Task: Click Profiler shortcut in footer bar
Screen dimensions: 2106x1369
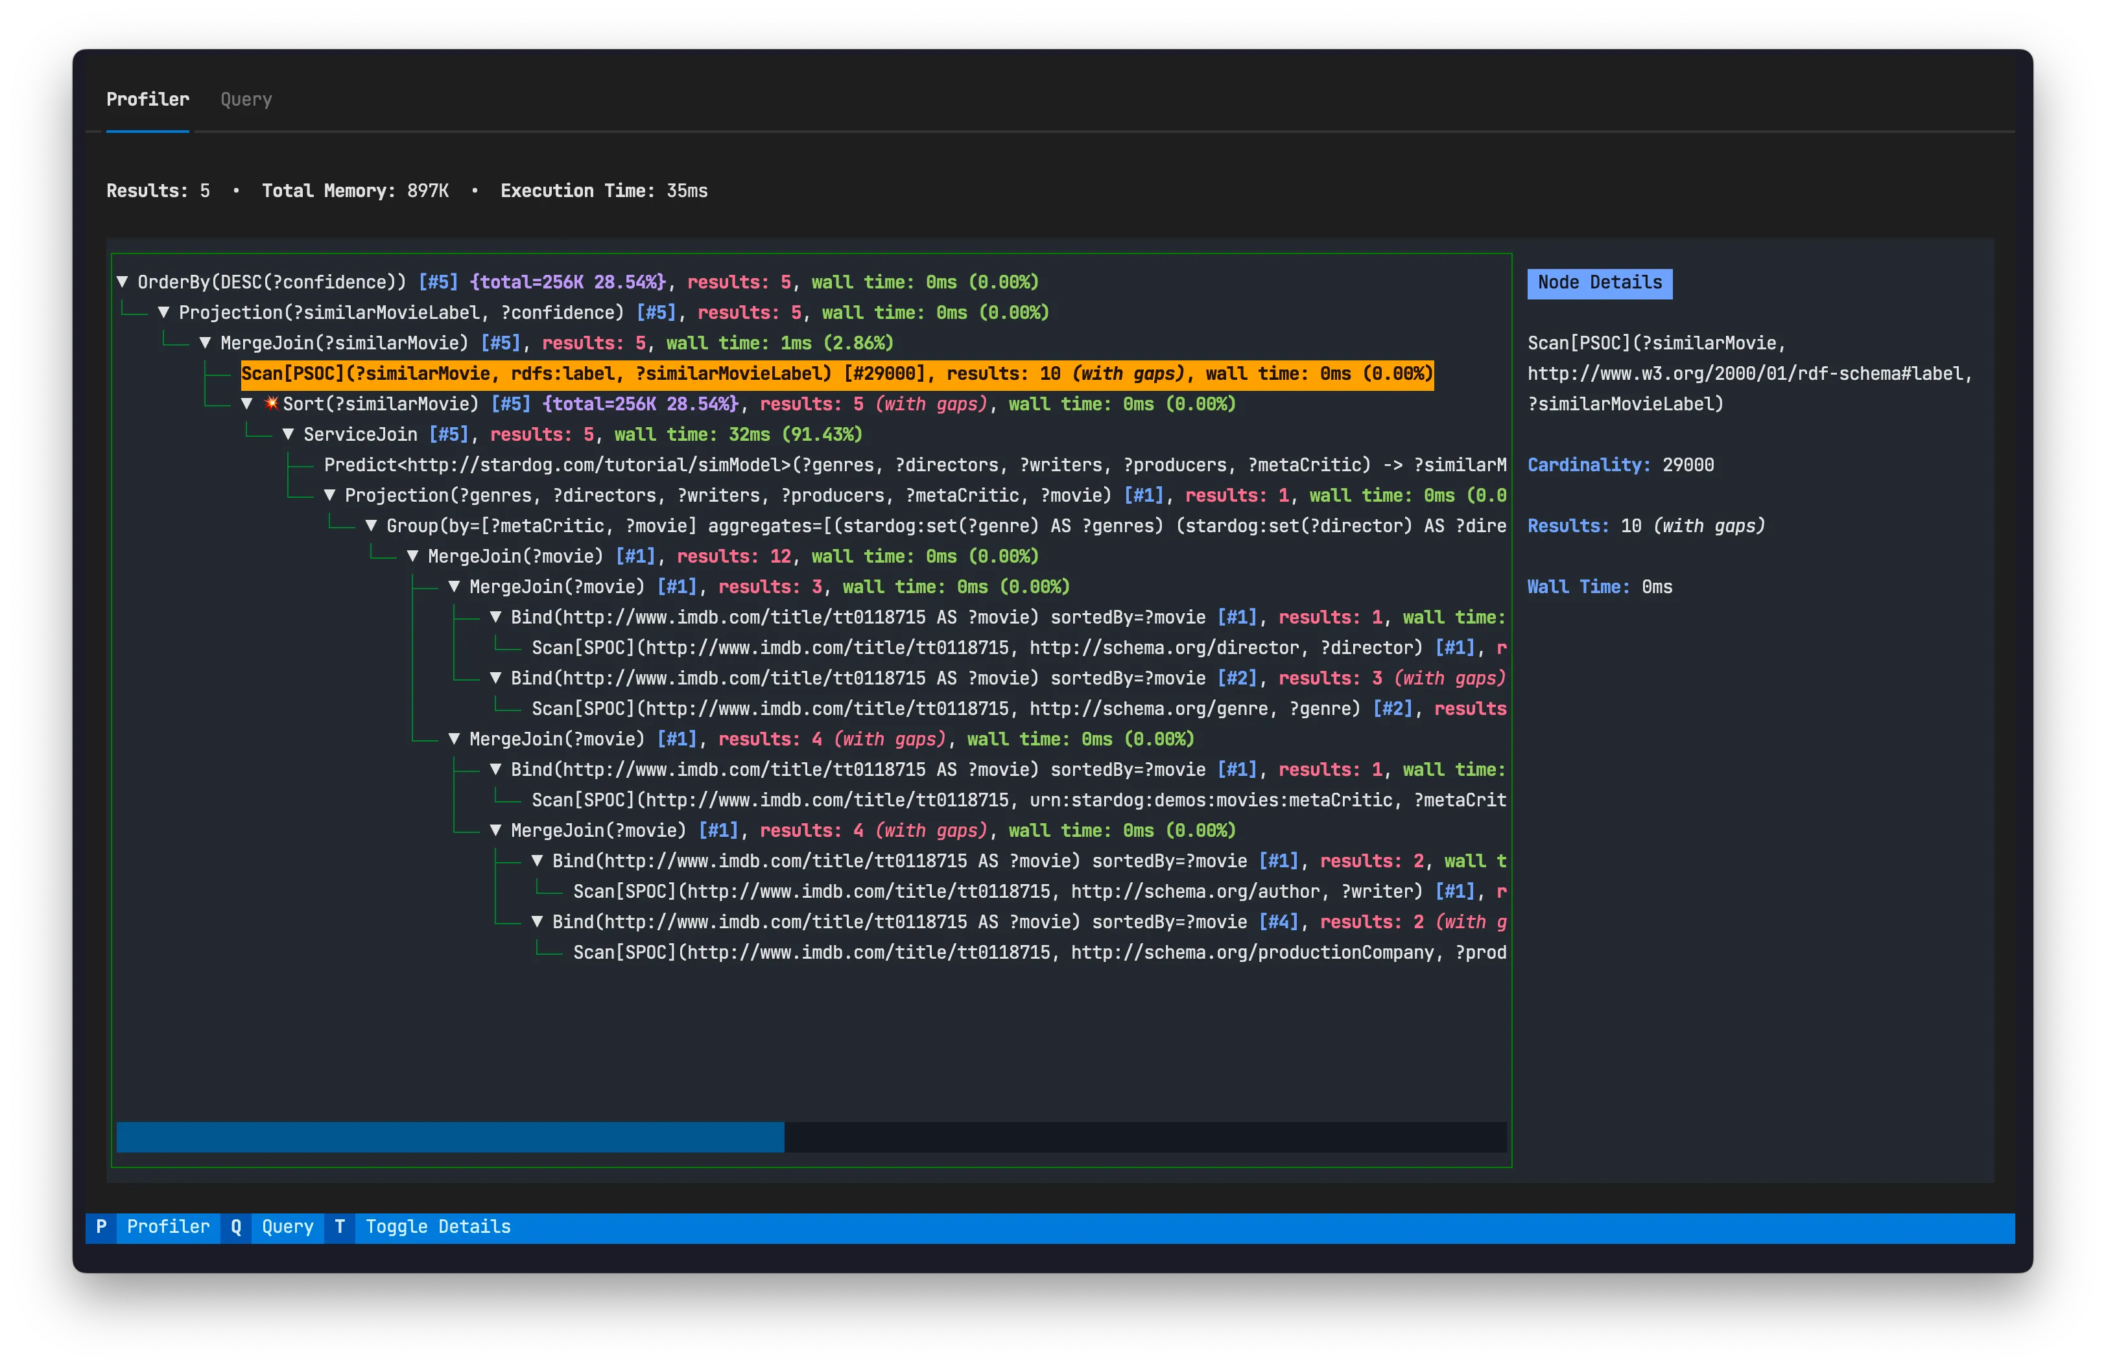Action: coord(167,1226)
